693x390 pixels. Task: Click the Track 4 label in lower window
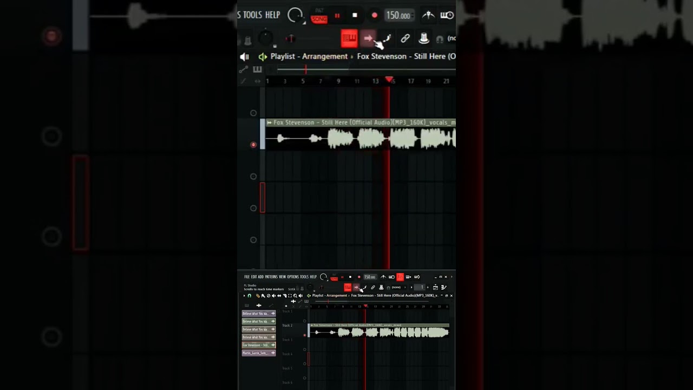click(x=287, y=354)
